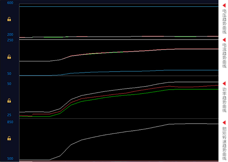The height and width of the screenshot is (162, 228).
Task: Collapse the 功率趋势曲线 panel red arrow
Action: [224, 83]
